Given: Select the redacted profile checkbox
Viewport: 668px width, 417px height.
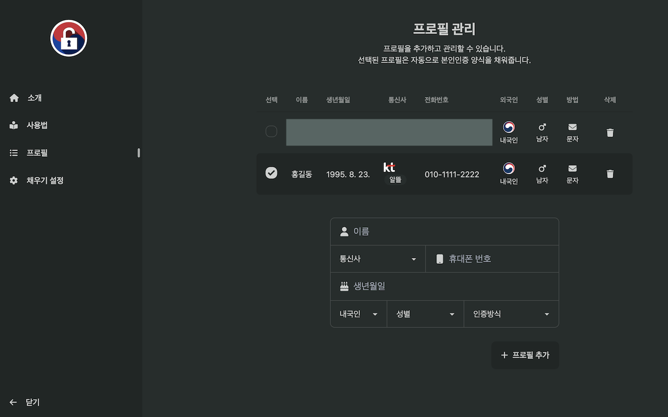Looking at the screenshot, I should [271, 131].
